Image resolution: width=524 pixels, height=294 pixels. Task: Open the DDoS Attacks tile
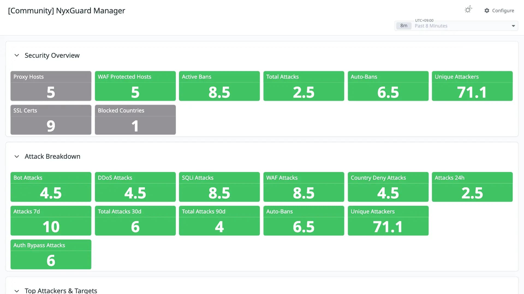click(x=135, y=187)
